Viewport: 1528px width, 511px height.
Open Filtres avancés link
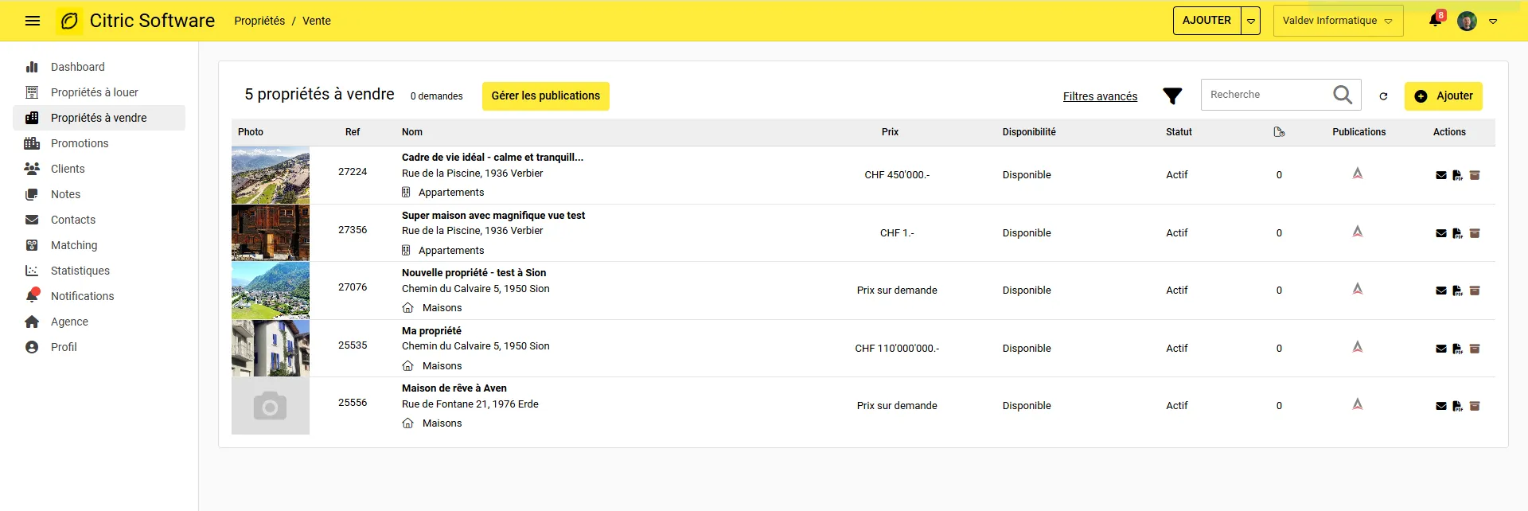click(x=1100, y=96)
